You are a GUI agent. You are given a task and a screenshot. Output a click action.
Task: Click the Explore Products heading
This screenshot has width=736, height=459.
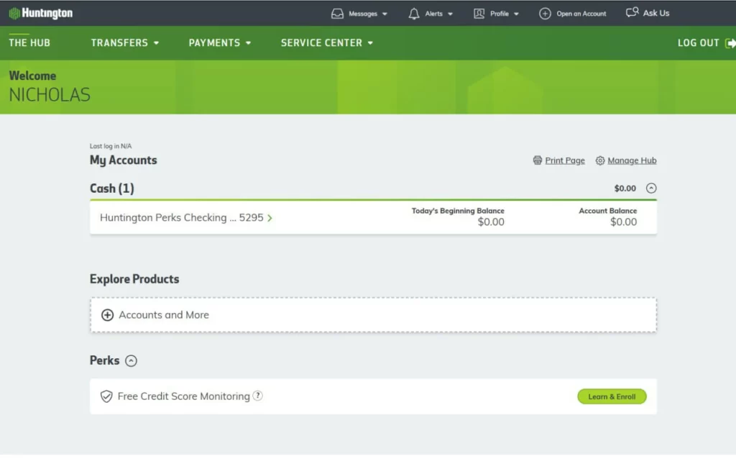tap(134, 279)
